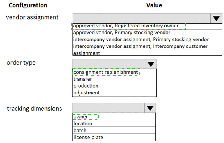Choose 'approved vendor, Primary stocking vendor' option
Viewport: 224px width, 143px height.
pos(122,33)
